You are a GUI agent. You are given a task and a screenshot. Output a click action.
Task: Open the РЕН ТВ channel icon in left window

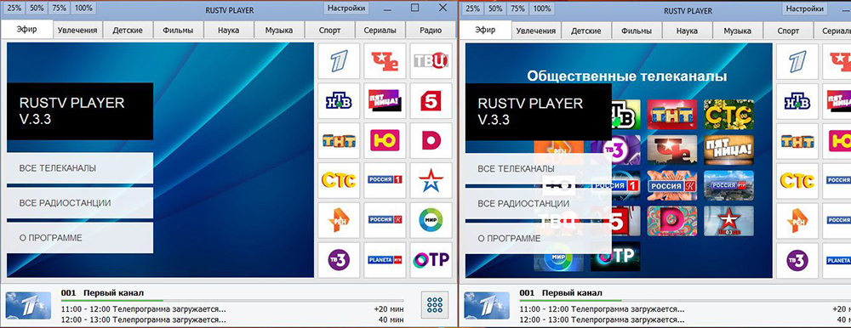pyautogui.click(x=339, y=220)
